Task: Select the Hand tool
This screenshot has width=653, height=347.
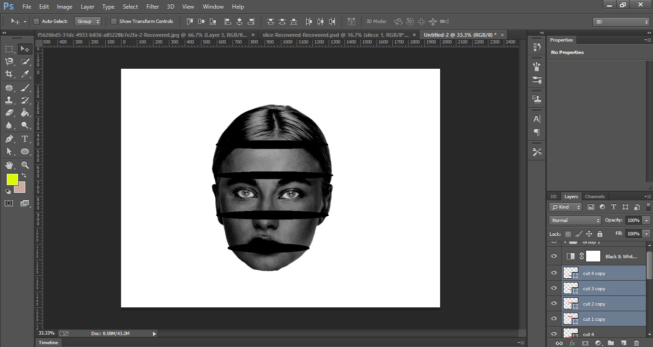Action: 9,165
